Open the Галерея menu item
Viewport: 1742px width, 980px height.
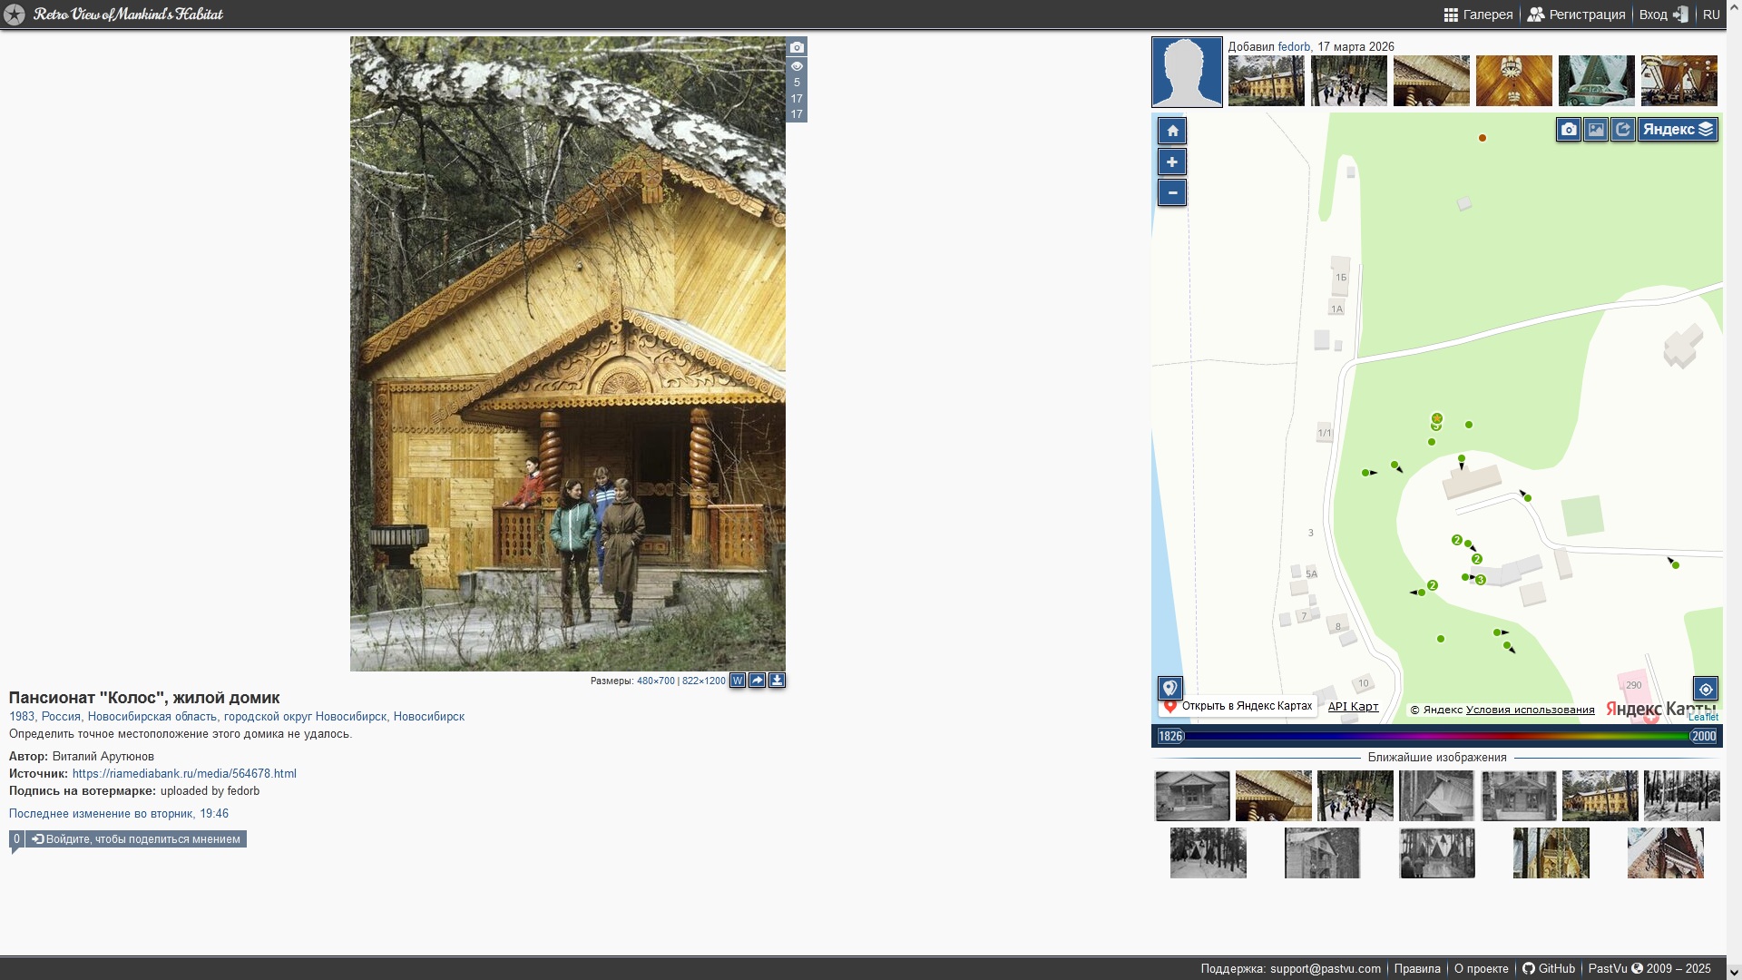1479,15
